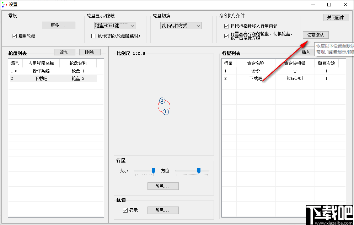Uncheck 将鼠标指针移入行星内部
This screenshot has height=225, width=354.
[226, 26]
